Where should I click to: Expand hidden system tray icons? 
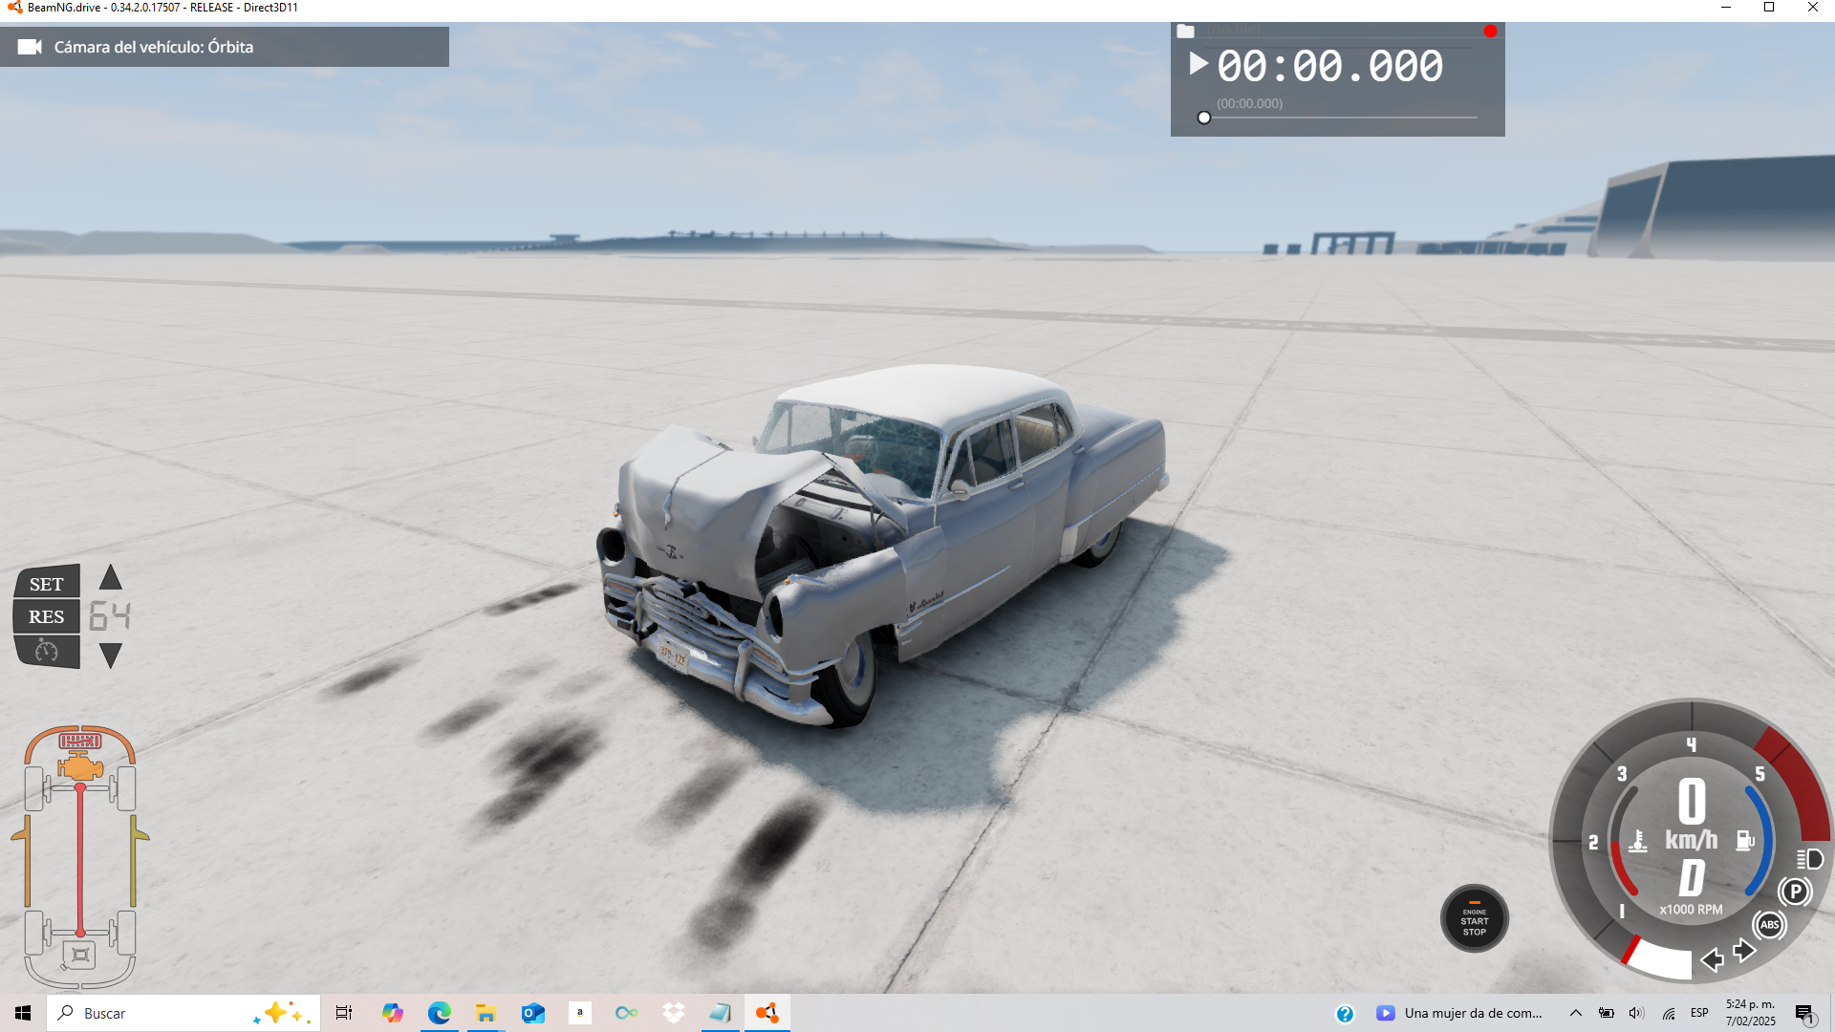coord(1576,1013)
